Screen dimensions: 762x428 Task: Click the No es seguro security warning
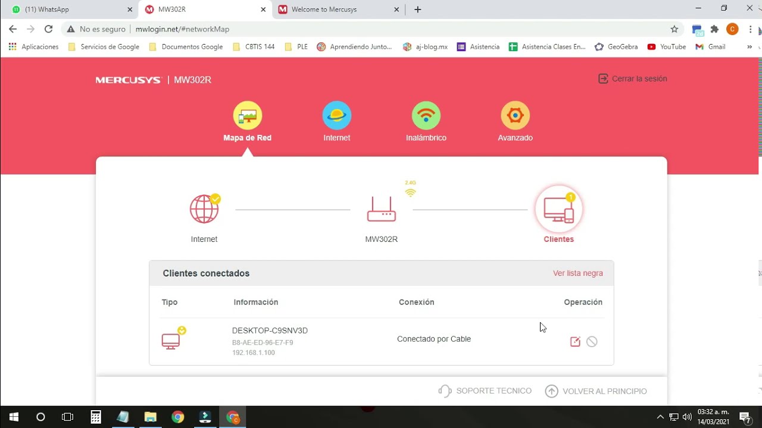[96, 29]
